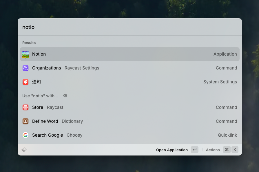Click the "Results" section header

(29, 43)
